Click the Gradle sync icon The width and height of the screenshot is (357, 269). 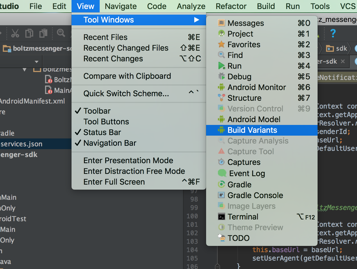click(x=222, y=184)
